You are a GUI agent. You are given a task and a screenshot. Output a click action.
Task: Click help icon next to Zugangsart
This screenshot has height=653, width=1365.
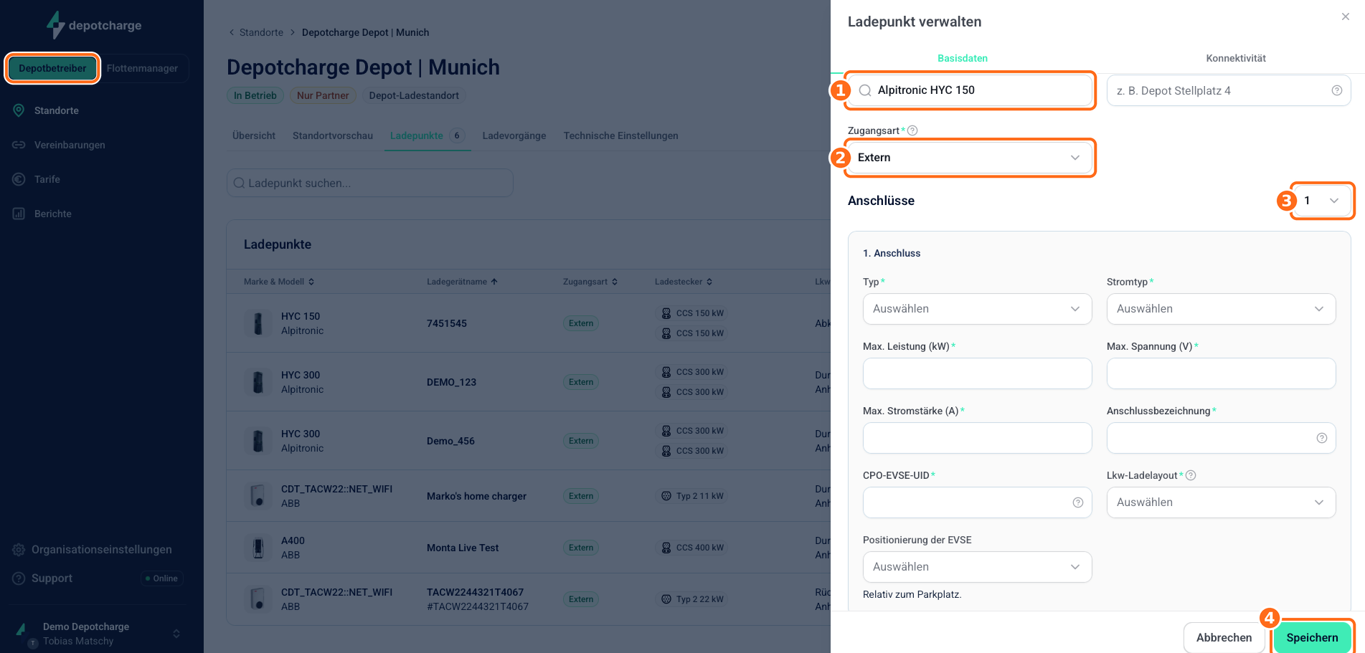coord(912,130)
